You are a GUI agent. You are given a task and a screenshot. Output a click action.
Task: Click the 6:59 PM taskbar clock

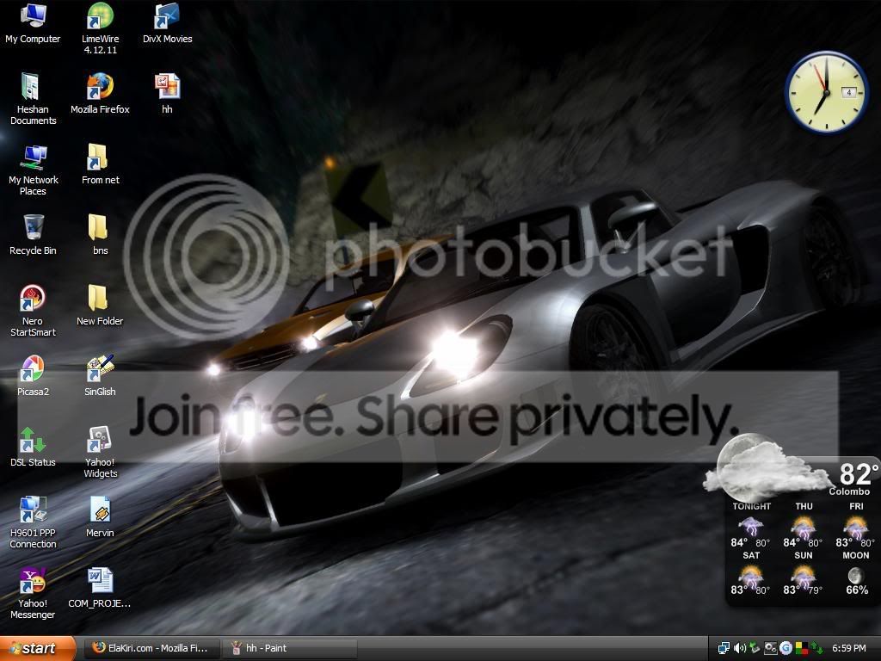pos(849,648)
